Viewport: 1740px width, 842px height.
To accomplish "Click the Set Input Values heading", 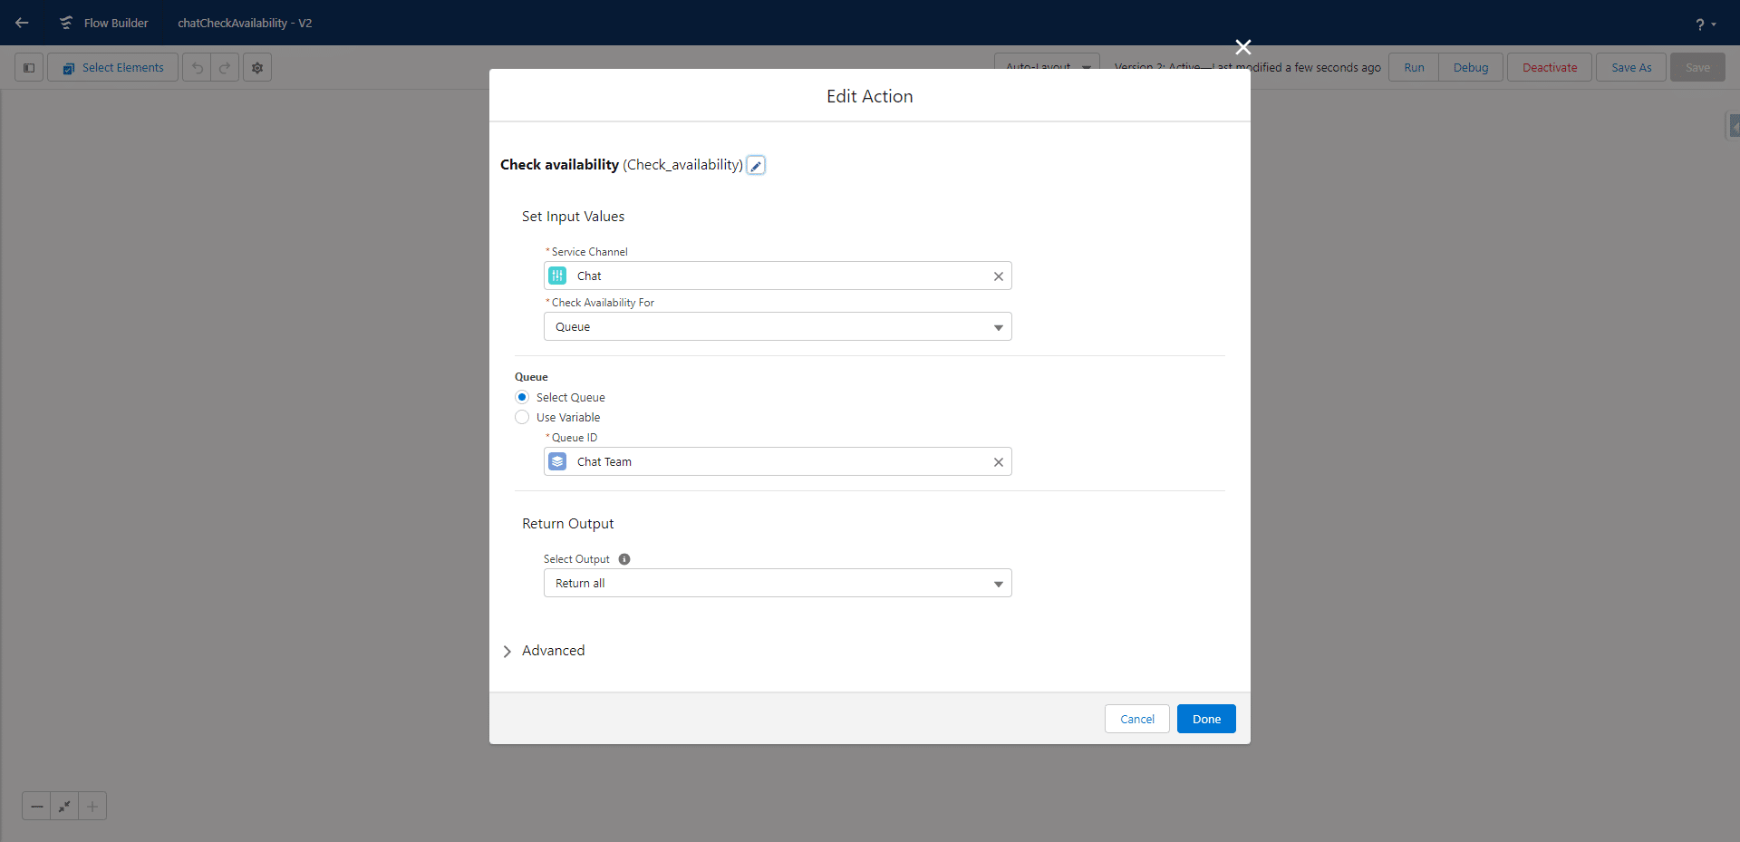I will tap(573, 217).
